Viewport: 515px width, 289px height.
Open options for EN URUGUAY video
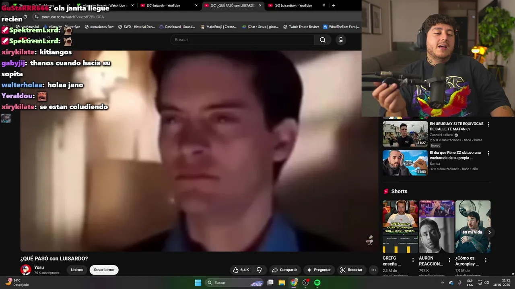488,125
